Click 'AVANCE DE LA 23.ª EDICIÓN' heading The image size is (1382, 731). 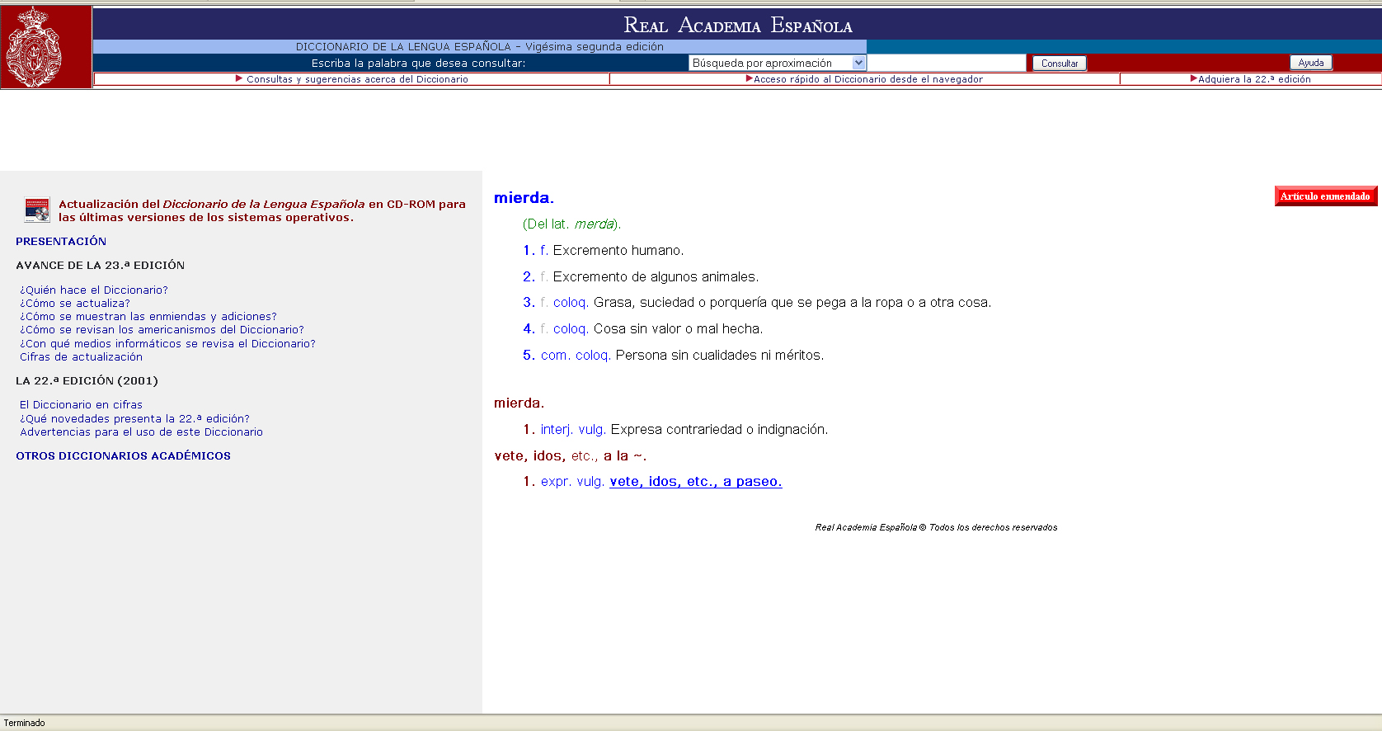click(100, 265)
